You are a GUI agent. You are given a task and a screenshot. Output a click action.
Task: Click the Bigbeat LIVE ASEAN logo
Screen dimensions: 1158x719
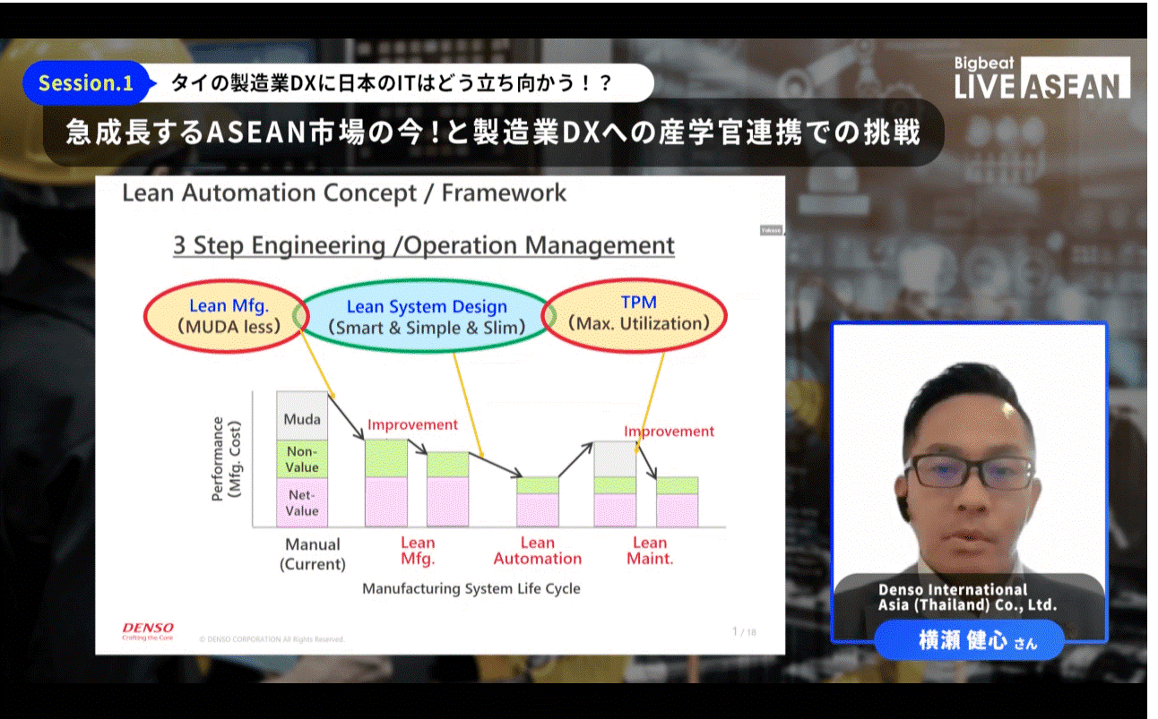coord(1041,77)
